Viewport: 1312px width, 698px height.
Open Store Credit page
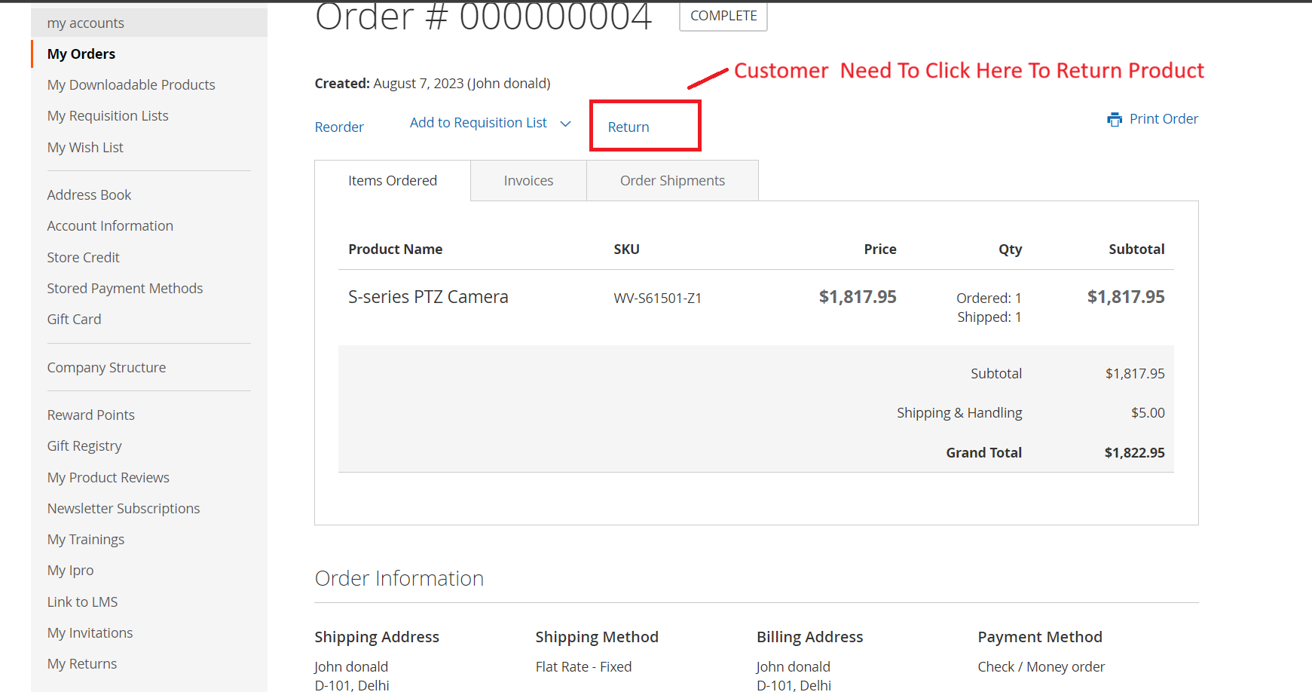point(83,258)
